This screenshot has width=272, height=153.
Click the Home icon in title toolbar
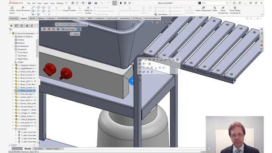coord(73,3)
